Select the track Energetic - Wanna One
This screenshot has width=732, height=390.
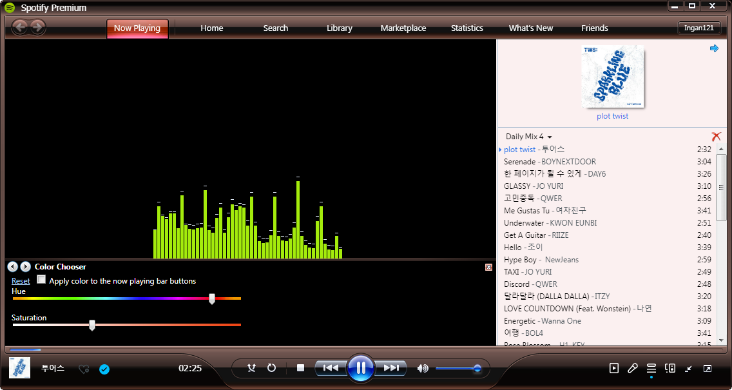[x=608, y=321]
